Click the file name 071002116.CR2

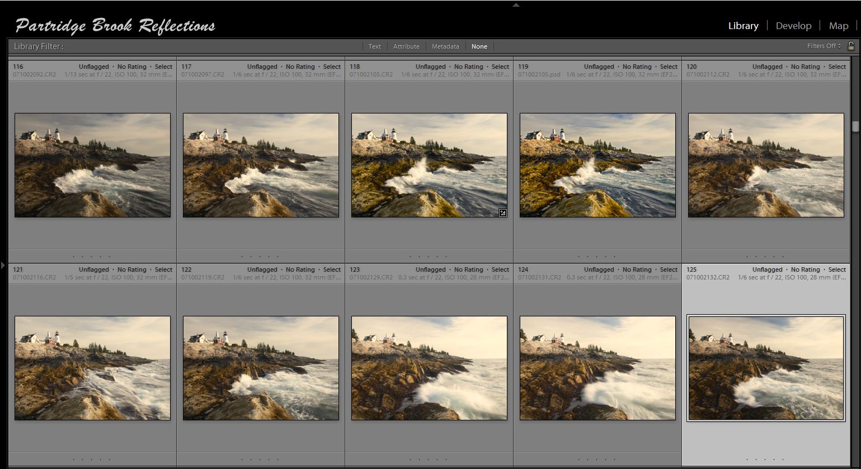pos(35,277)
